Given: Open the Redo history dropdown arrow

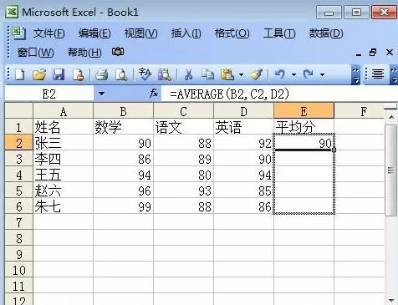Looking at the screenshot, I should [322, 74].
